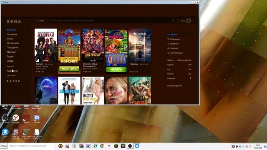Click the green ИГРАТЬ button
The image size is (267, 150).
[116, 70]
